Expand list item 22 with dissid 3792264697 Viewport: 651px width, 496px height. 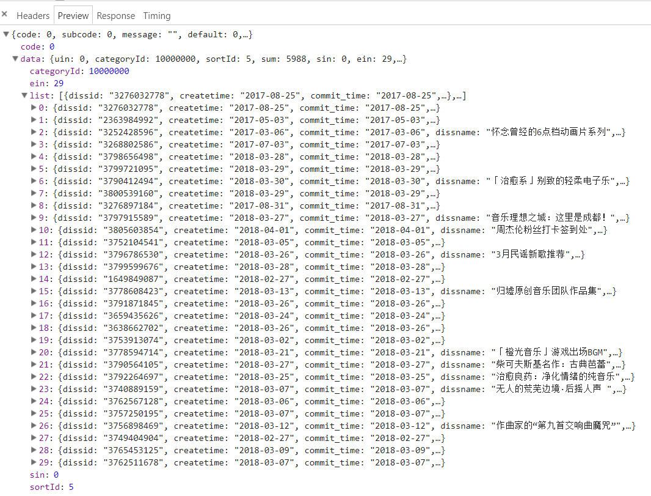pyautogui.click(x=34, y=377)
